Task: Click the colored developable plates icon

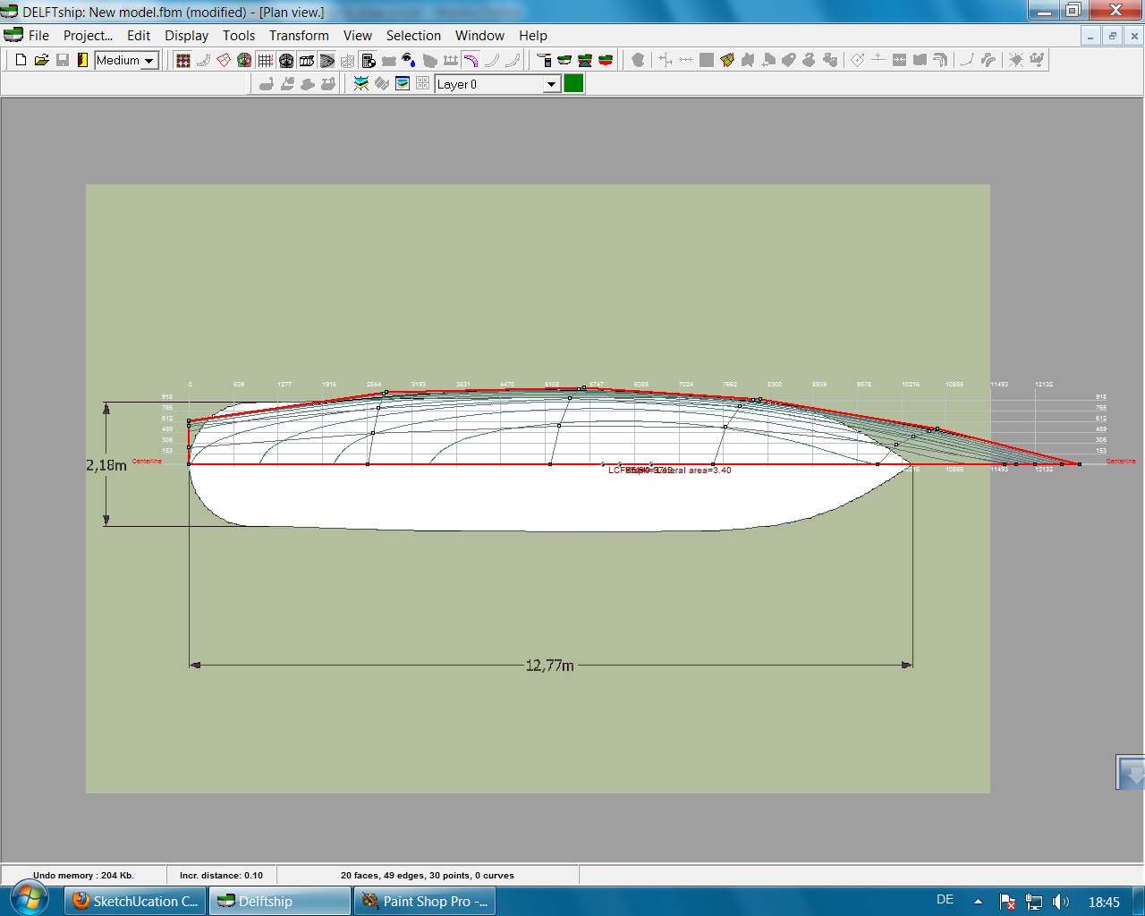Action: tap(727, 60)
